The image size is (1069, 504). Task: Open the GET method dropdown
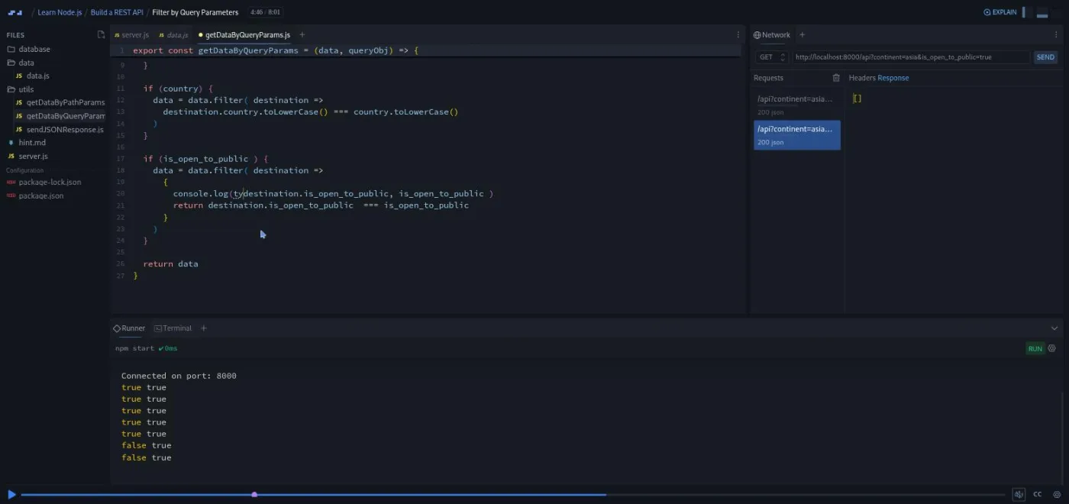click(772, 57)
